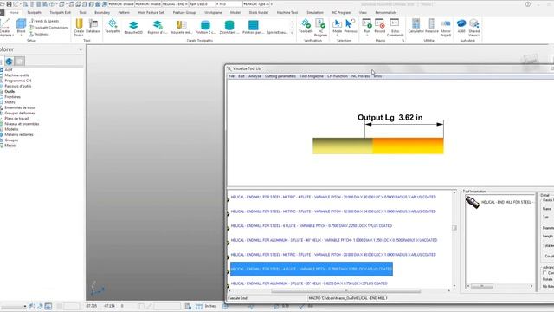554x312 pixels.
Task: Open Edit menu in Visualize Tool Lib
Action: (242, 76)
